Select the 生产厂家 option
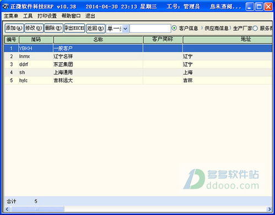Image resolution: width=275 pixels, height=215 pixels. (x=242, y=28)
